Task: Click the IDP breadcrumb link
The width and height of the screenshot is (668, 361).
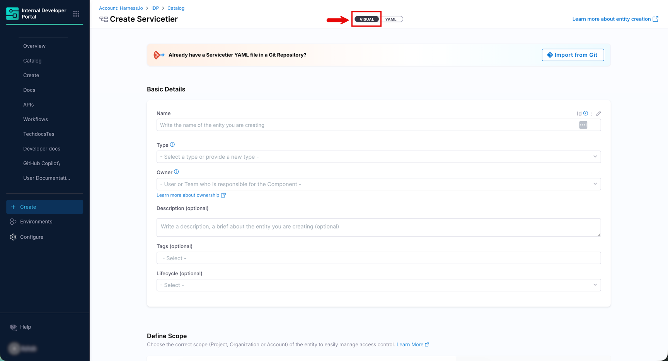Action: pyautogui.click(x=155, y=8)
